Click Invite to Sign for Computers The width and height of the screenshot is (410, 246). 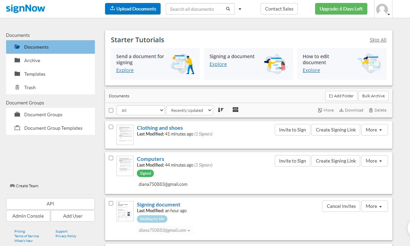click(292, 161)
